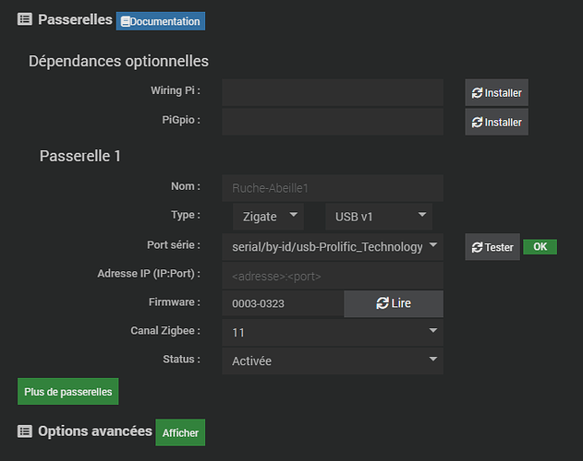Screen dimensions: 583x461
Task: Open the Documentation link
Action: pos(161,21)
